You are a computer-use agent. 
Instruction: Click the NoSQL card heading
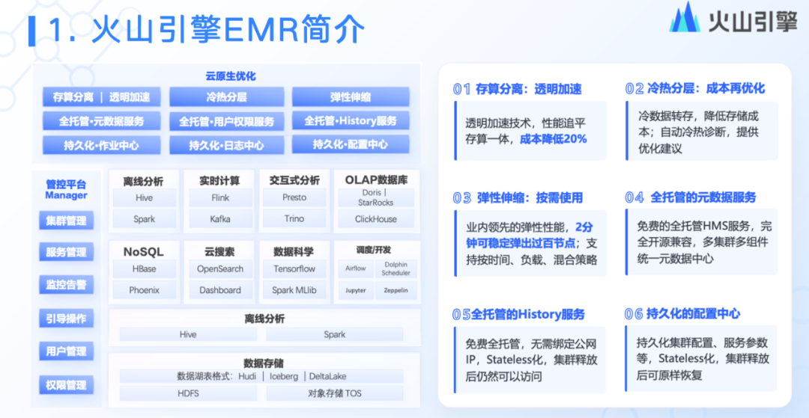click(x=144, y=252)
